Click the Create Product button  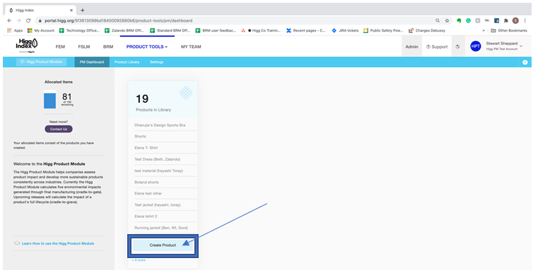coord(163,245)
